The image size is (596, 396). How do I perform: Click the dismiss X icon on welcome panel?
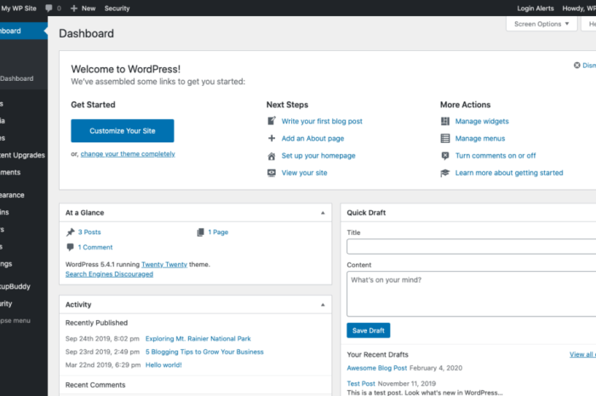(x=577, y=66)
